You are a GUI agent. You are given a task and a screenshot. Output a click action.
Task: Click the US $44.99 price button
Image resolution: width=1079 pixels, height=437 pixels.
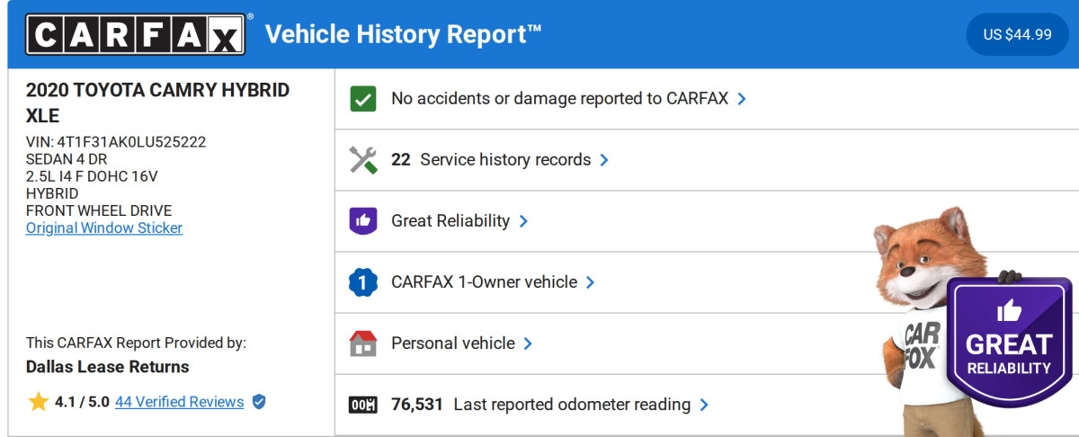(1017, 35)
